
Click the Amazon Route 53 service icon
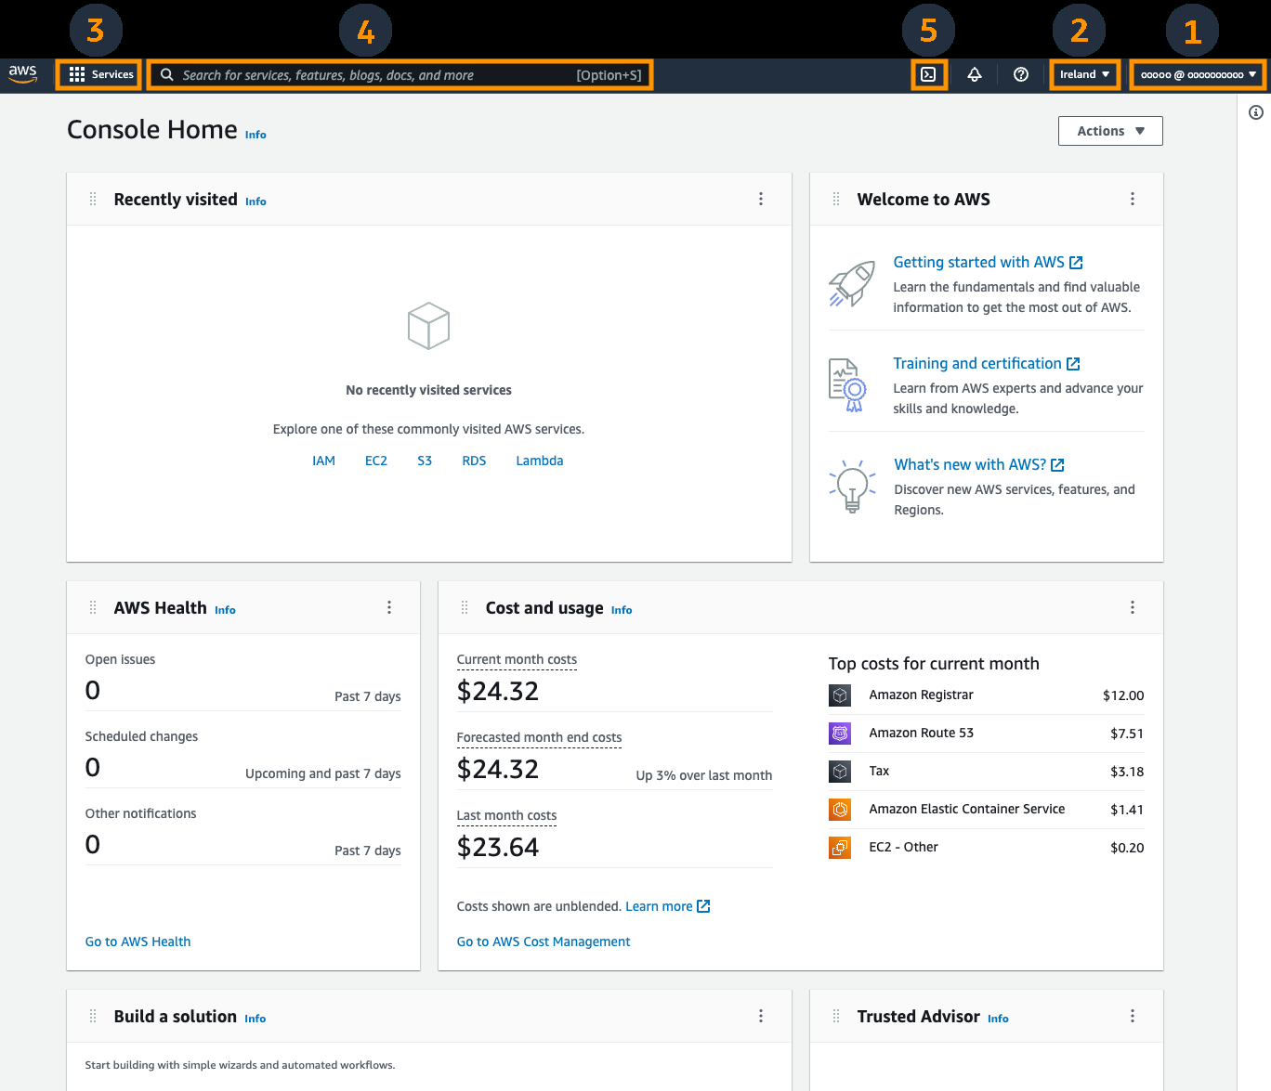pos(839,733)
